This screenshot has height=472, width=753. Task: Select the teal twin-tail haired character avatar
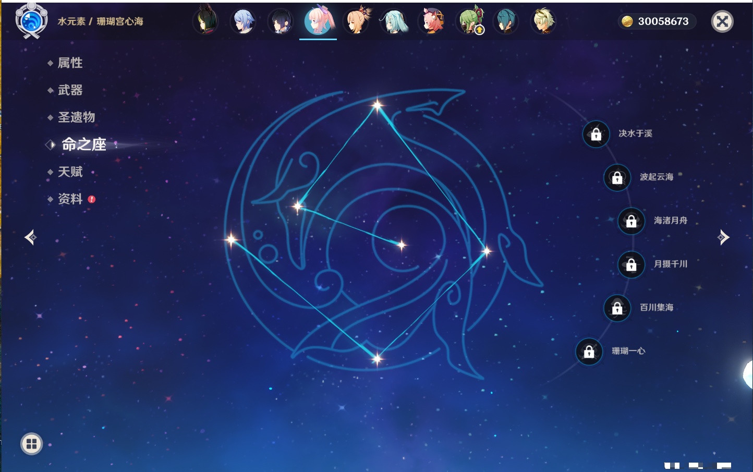(393, 21)
